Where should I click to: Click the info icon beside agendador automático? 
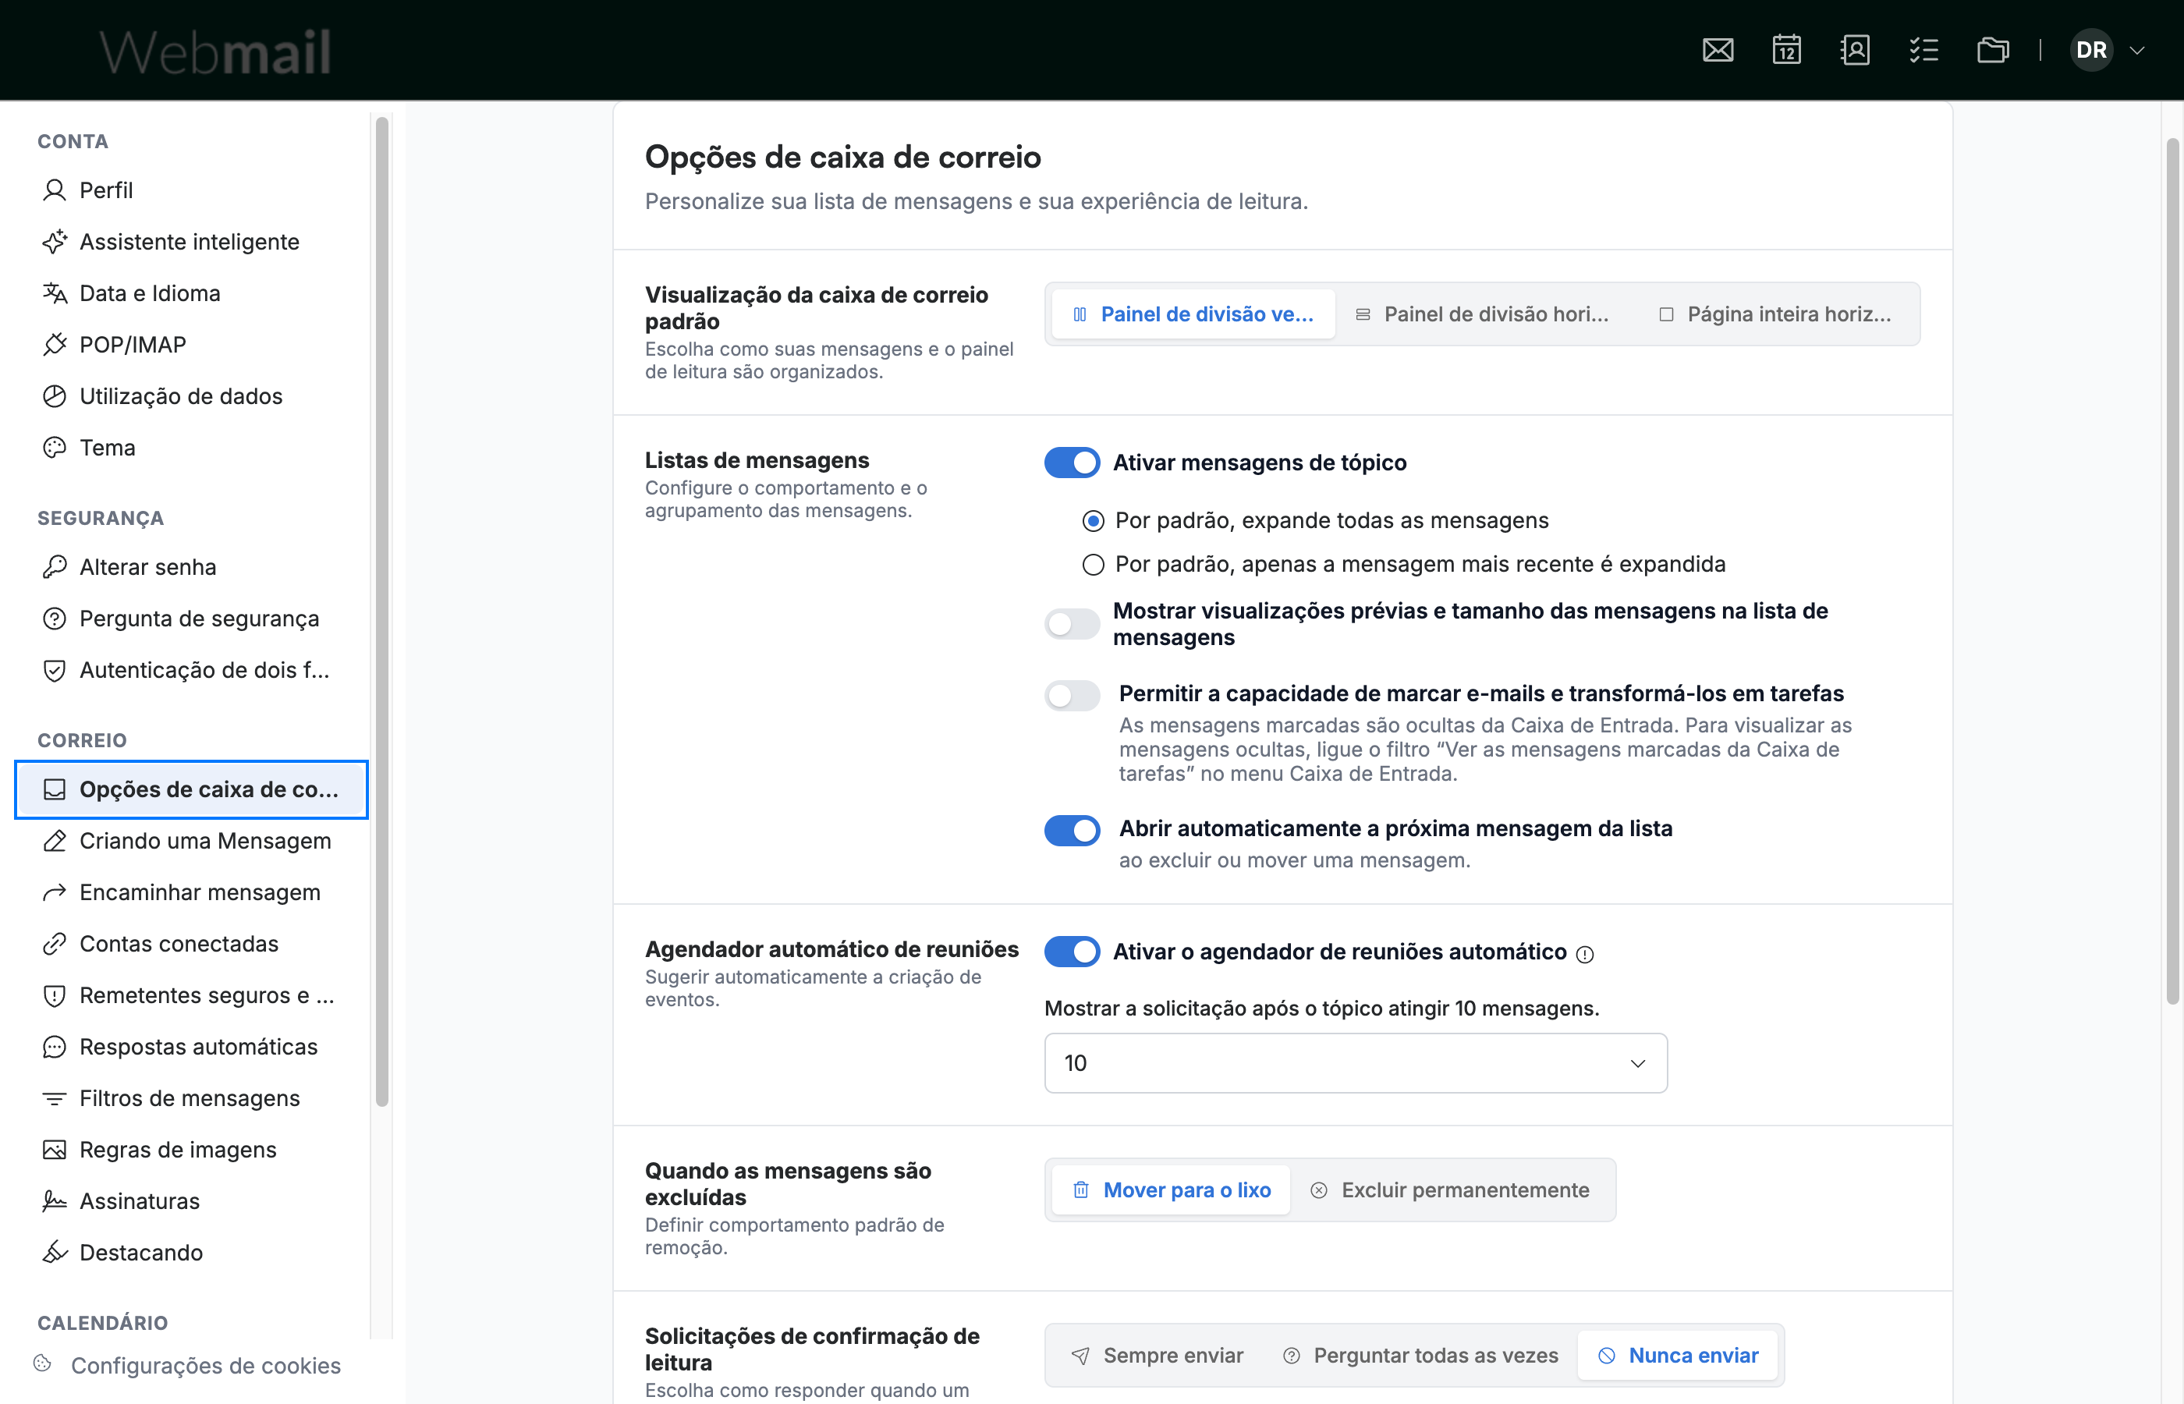[x=1585, y=954]
